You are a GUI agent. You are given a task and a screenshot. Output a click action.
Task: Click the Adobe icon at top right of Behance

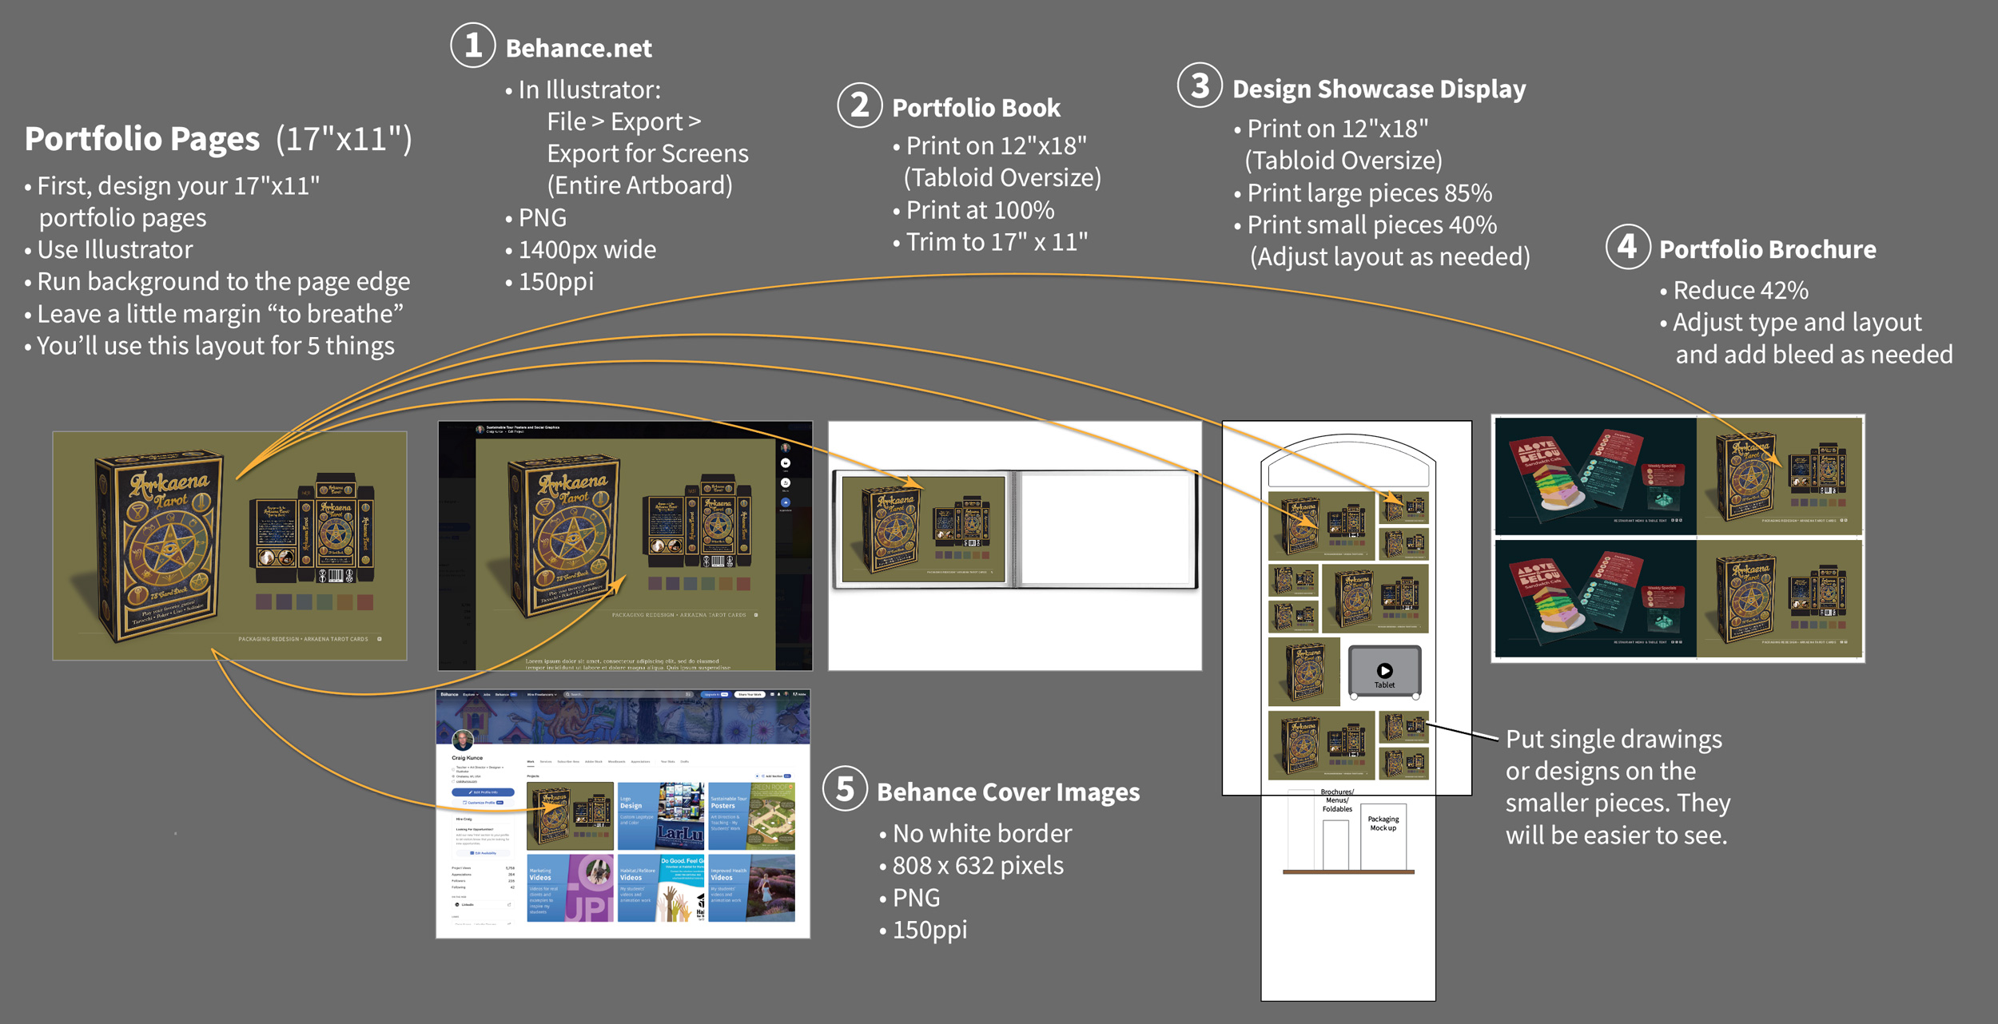pyautogui.click(x=797, y=694)
